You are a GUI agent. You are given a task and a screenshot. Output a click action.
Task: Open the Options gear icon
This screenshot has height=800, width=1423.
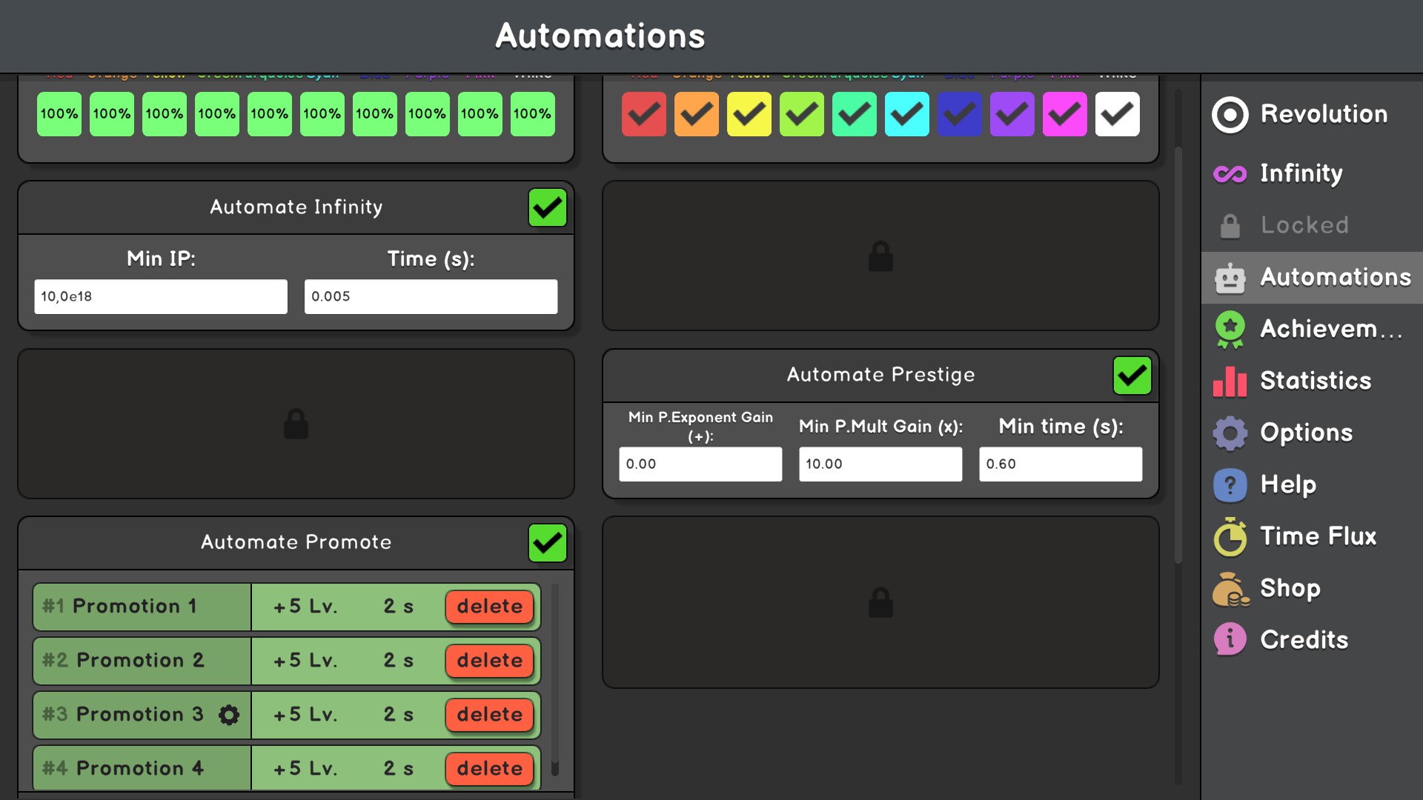point(1230,433)
